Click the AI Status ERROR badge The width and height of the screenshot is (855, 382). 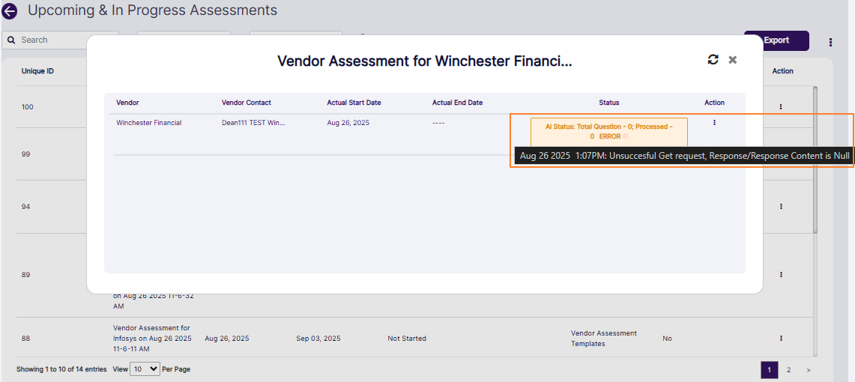pos(609,131)
